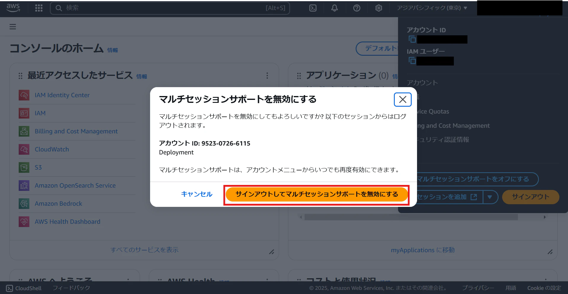This screenshot has height=294, width=568.
Task: Open the help question mark icon
Action: tap(357, 8)
